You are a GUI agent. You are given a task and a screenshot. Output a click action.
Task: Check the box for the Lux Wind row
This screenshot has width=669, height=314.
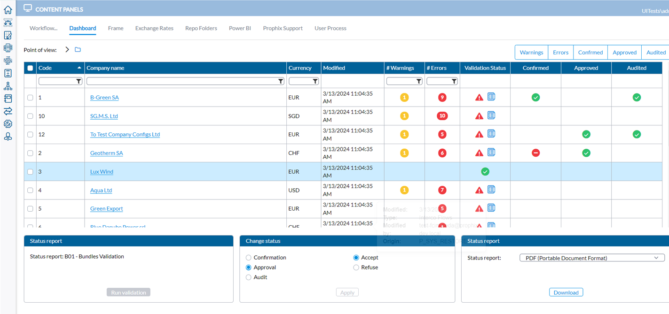click(30, 172)
